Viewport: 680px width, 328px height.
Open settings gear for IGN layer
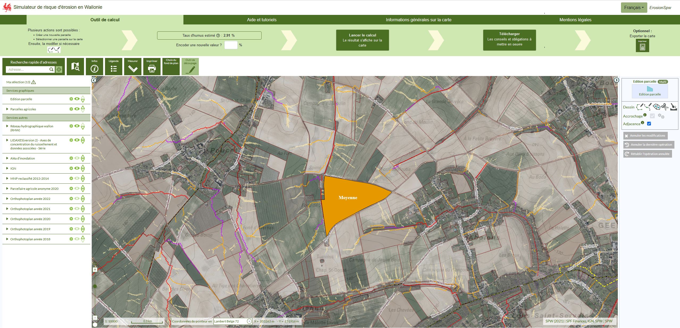click(71, 168)
